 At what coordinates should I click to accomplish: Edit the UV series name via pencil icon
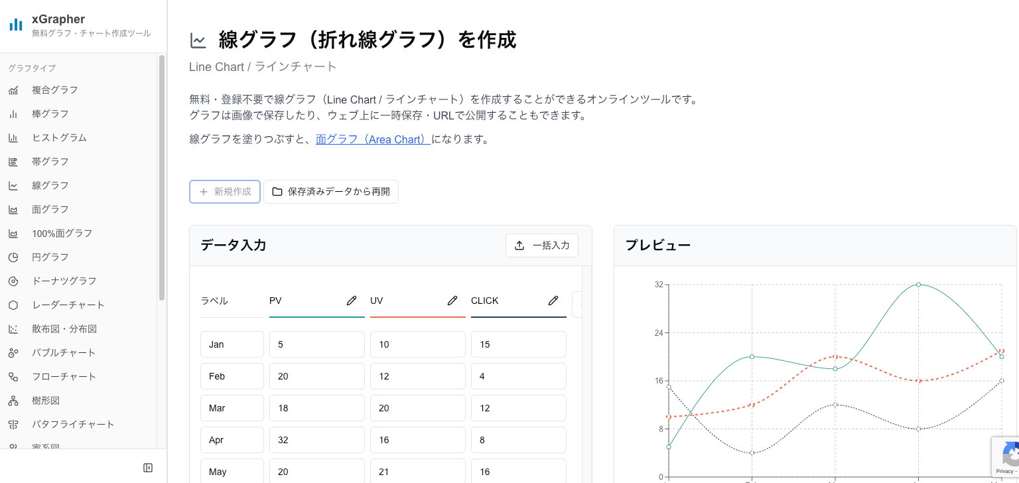click(x=452, y=301)
